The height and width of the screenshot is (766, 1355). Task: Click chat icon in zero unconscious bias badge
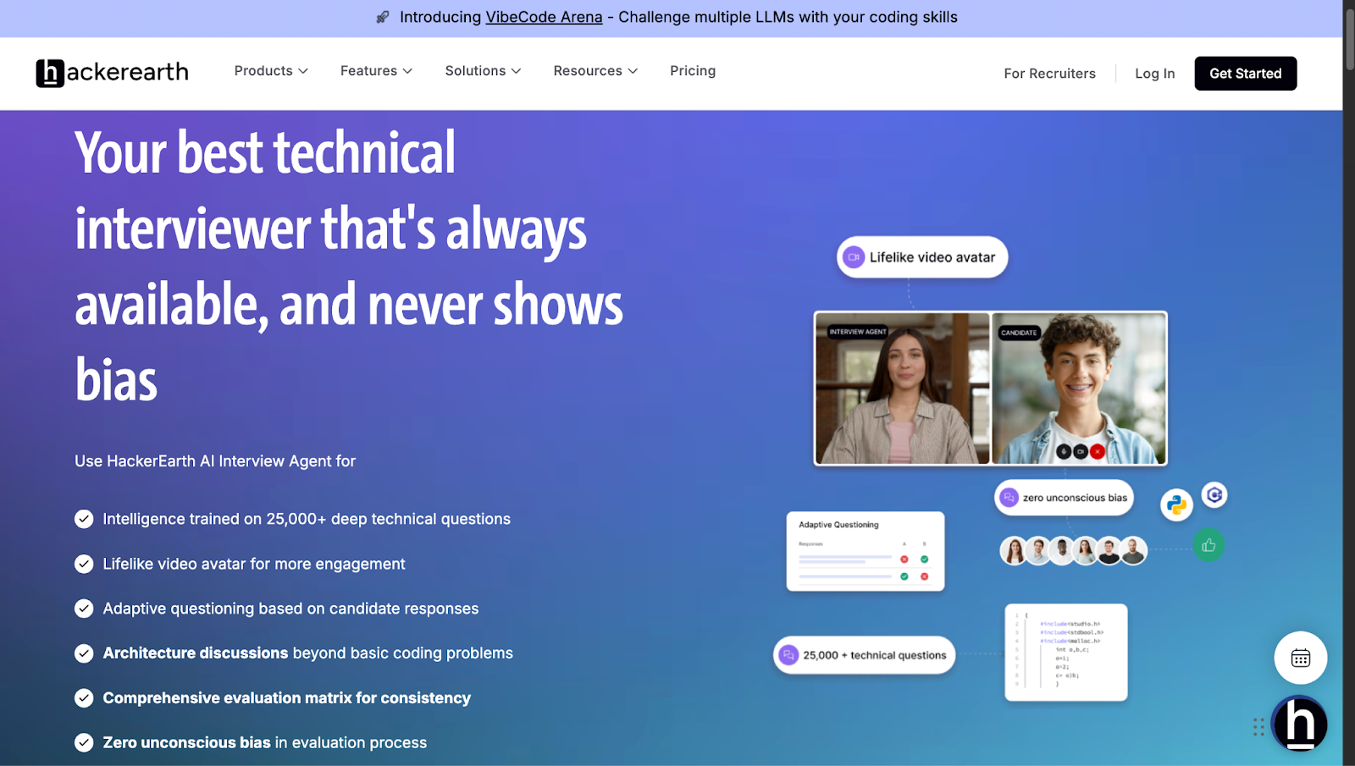[1009, 498]
